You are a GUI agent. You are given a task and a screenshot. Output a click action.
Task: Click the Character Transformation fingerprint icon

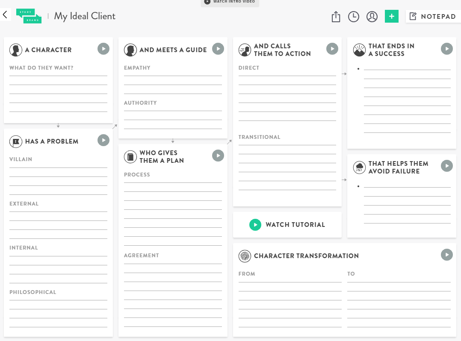245,256
